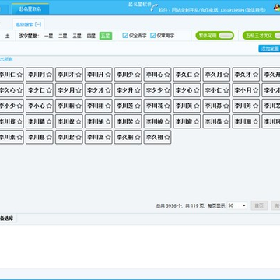Star the name 李小仁

(226, 90)
